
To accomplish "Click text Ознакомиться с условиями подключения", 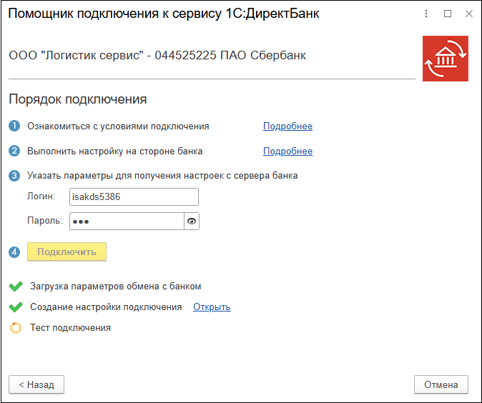I will 118,126.
